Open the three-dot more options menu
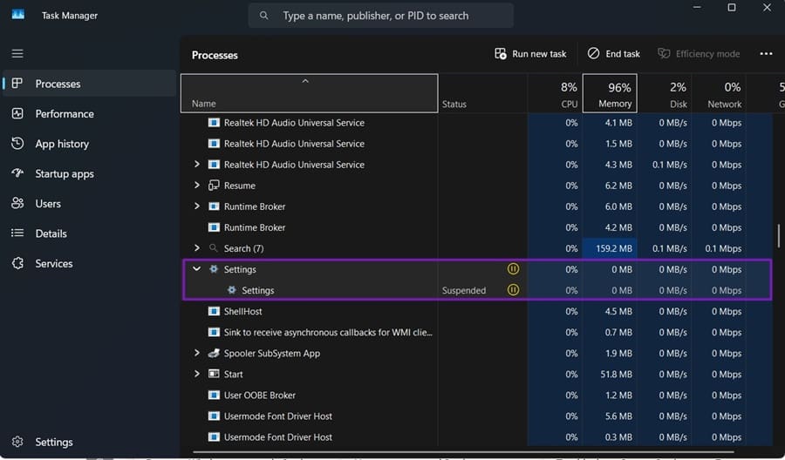The width and height of the screenshot is (785, 460). coord(766,53)
